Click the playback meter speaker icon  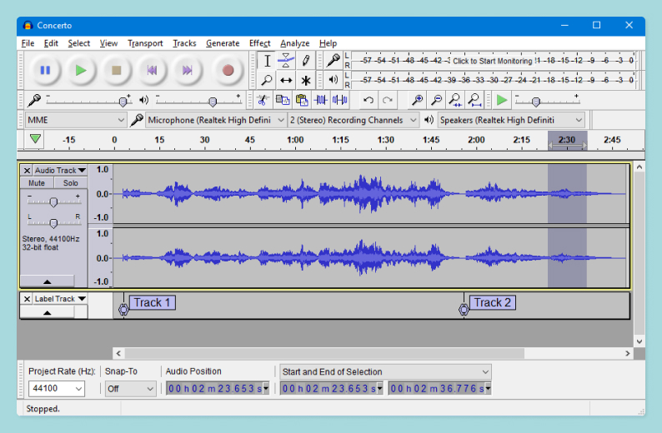click(334, 79)
